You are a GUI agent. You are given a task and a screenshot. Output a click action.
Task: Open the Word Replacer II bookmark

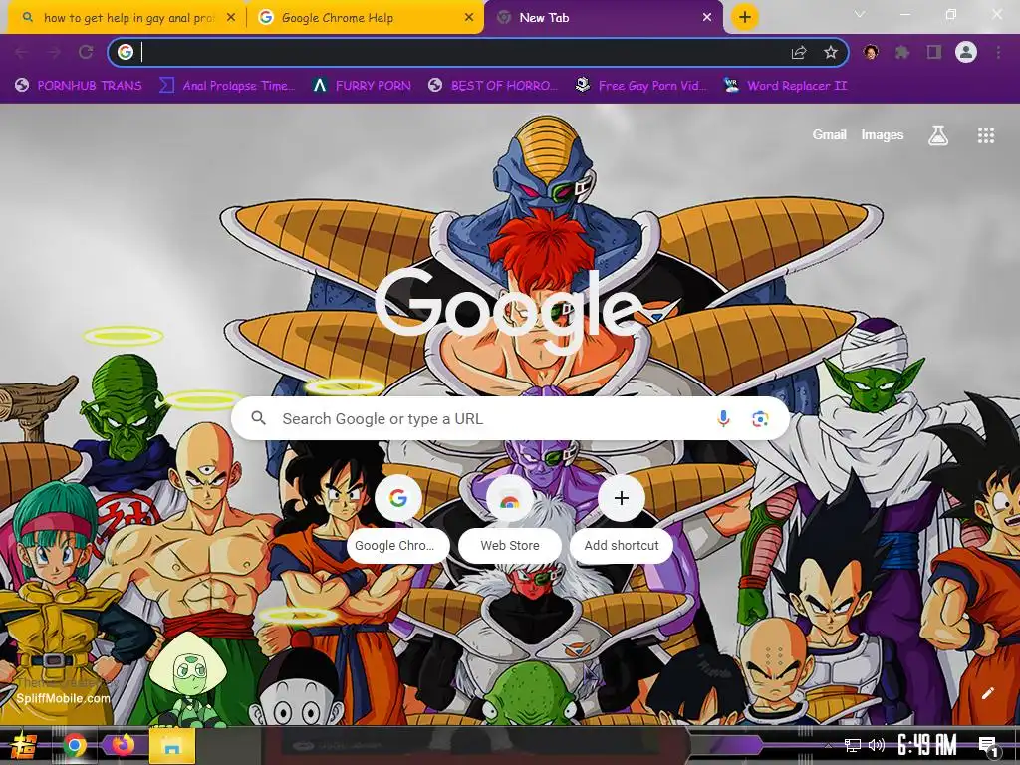pos(785,86)
